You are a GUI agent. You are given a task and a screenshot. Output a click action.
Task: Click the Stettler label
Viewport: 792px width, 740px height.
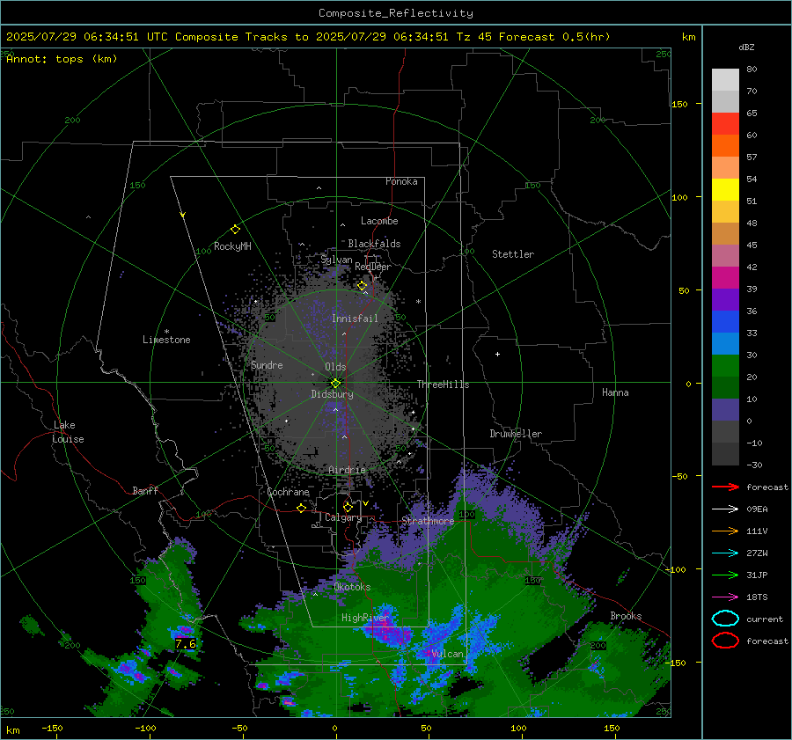513,254
